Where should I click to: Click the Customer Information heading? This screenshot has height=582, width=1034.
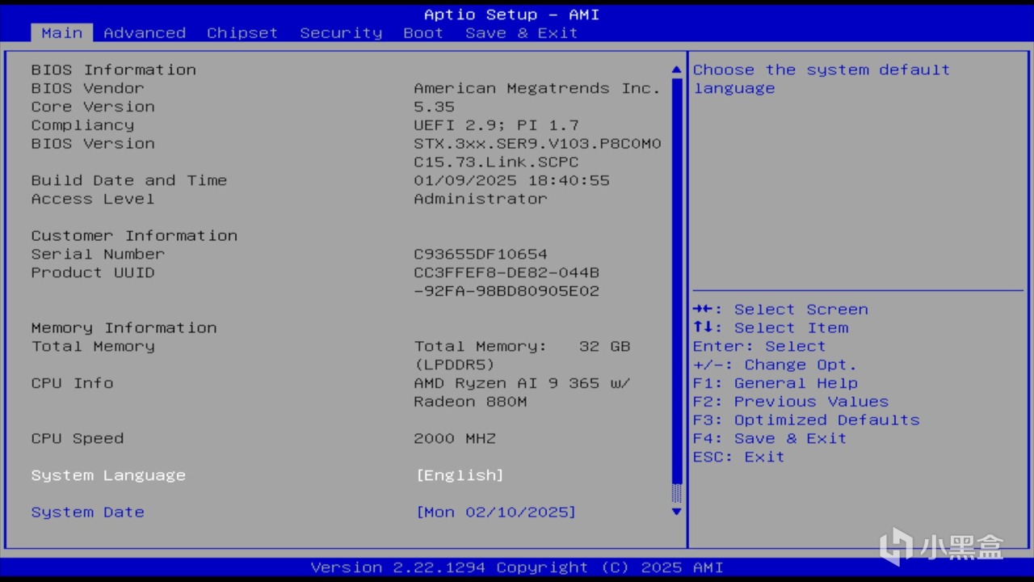(134, 235)
